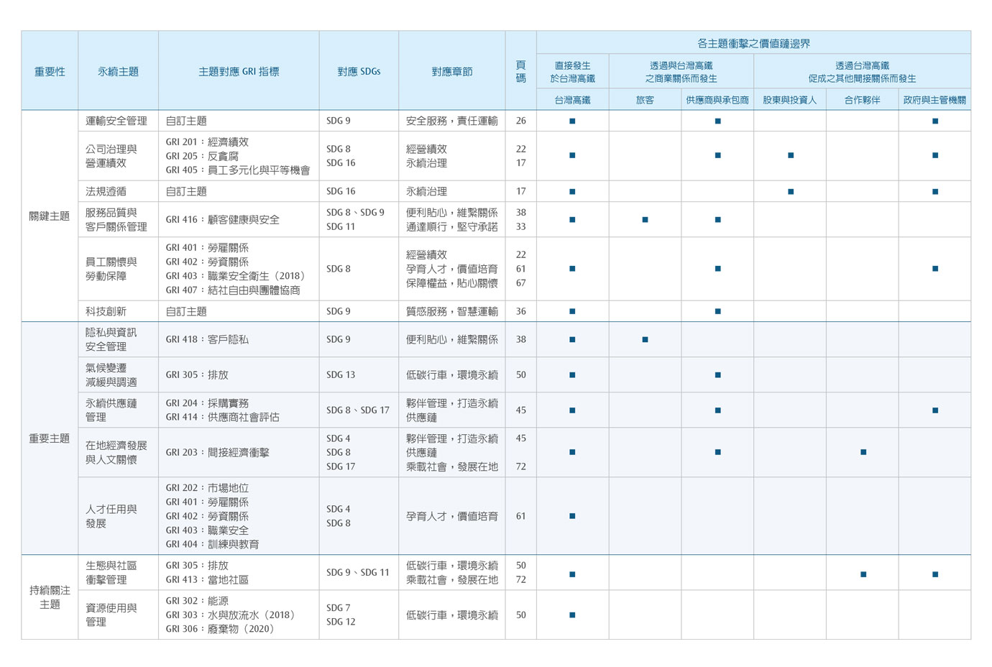
Task: Select the 合作夥伴 sub-column header
Action: (863, 100)
